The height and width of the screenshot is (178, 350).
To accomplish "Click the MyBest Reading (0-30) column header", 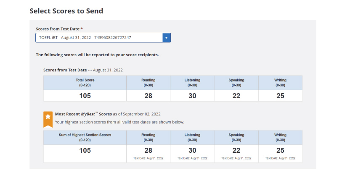I will 148,137.
